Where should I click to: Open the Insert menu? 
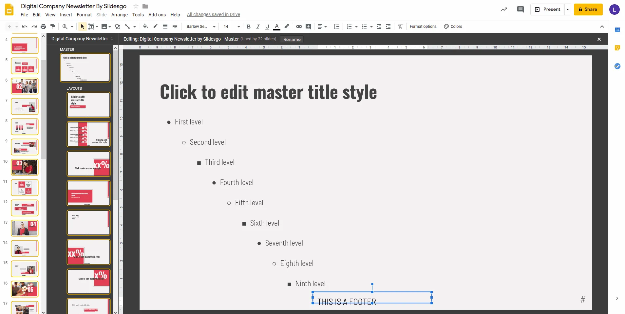pos(66,15)
